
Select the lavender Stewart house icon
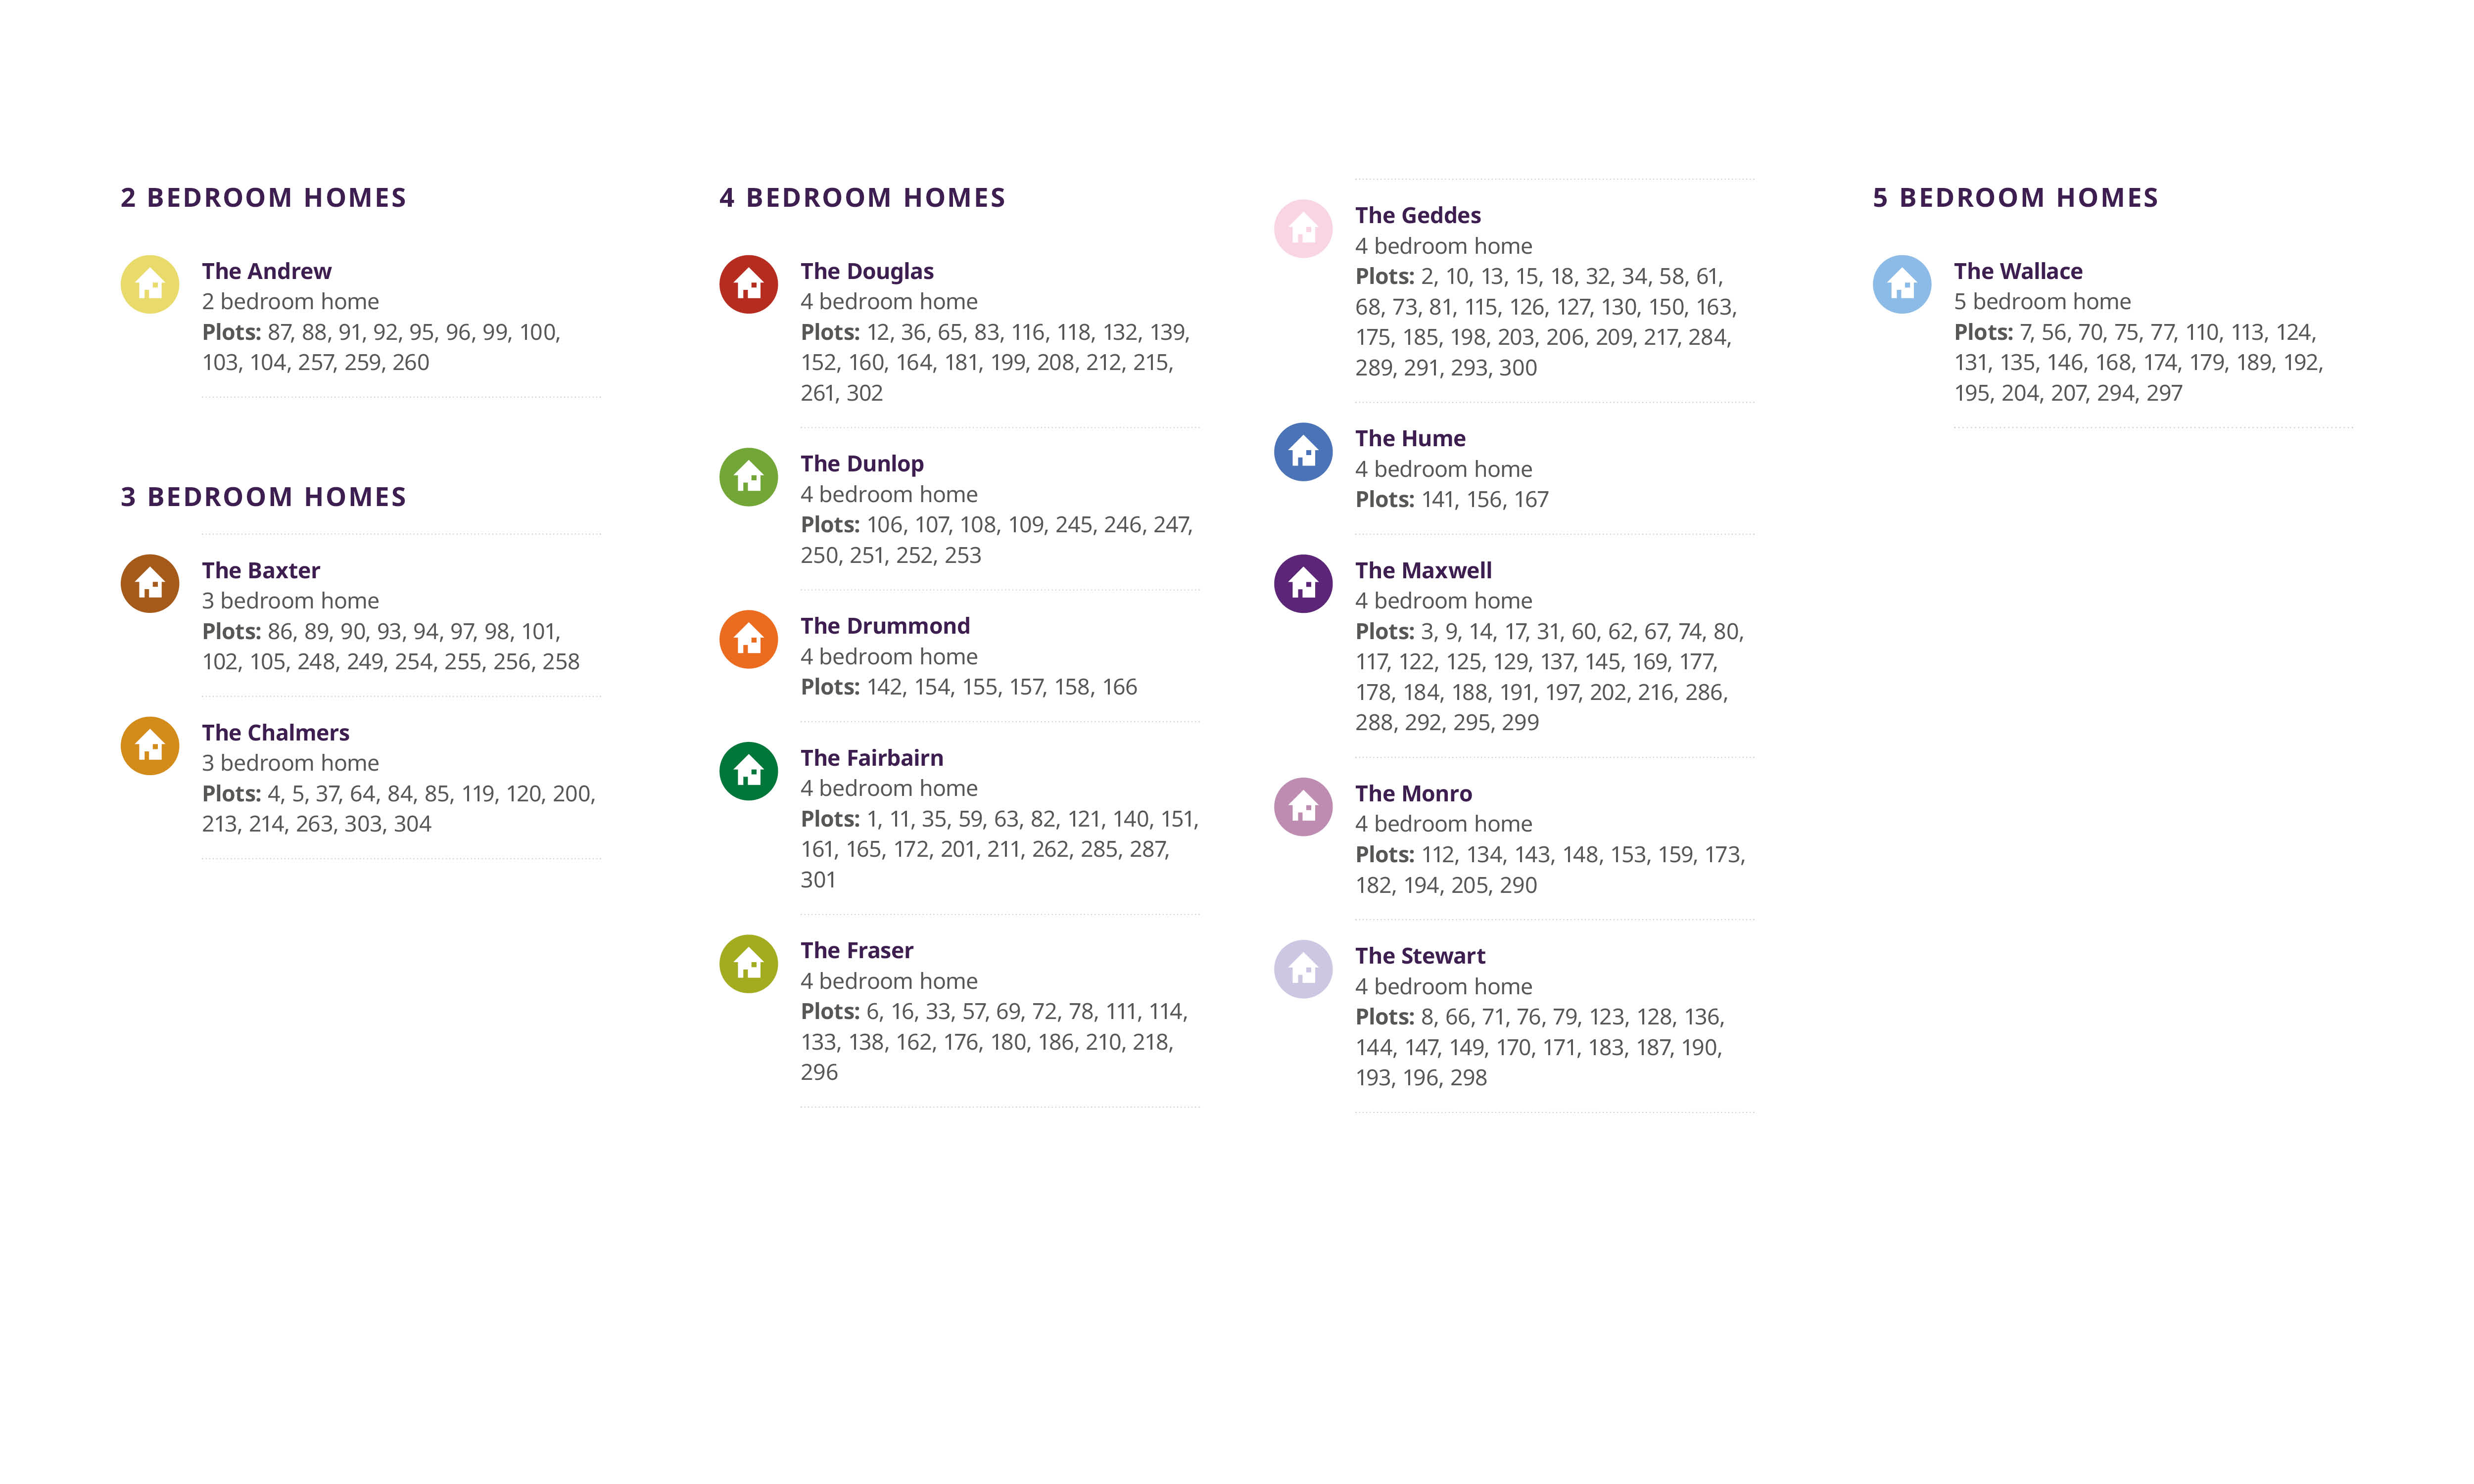point(1303,969)
